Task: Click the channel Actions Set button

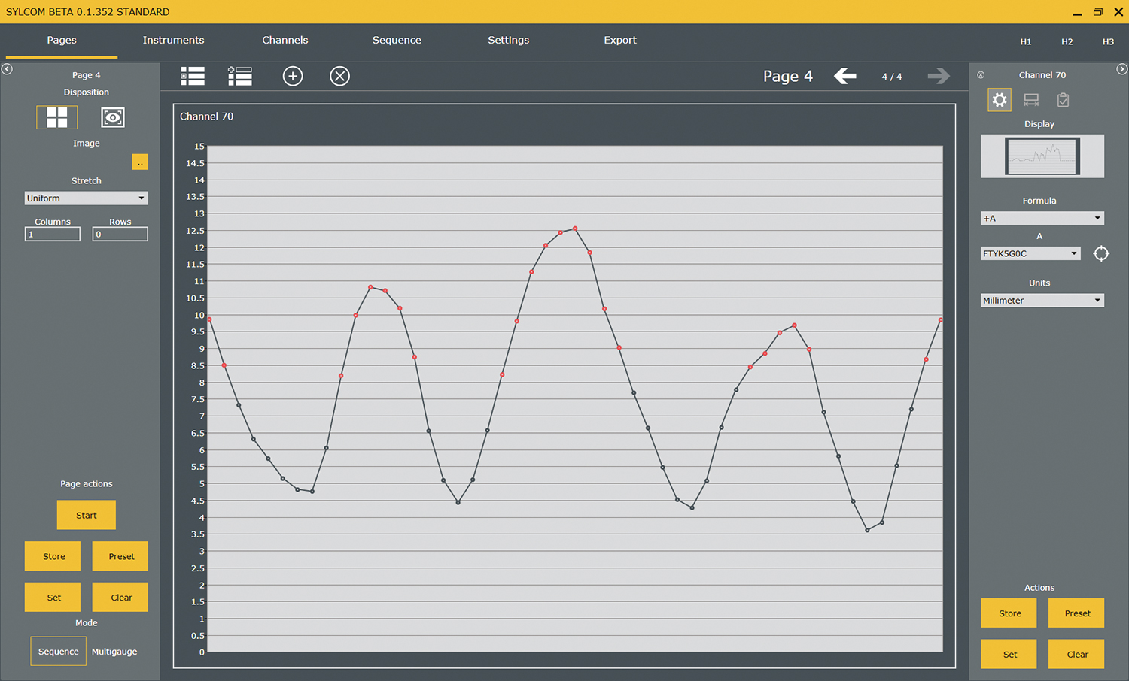Action: (x=1010, y=654)
